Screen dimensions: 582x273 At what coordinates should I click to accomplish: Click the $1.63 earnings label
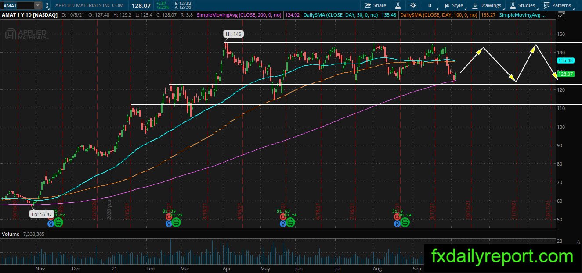[x=282, y=211]
